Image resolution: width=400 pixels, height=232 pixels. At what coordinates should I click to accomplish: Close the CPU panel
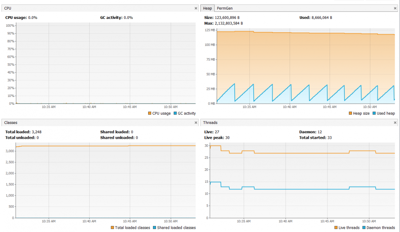196,8
